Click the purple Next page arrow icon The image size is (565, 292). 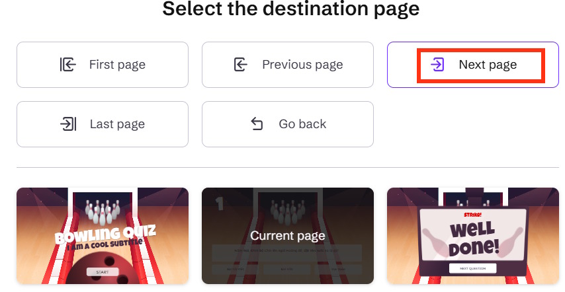(x=437, y=65)
